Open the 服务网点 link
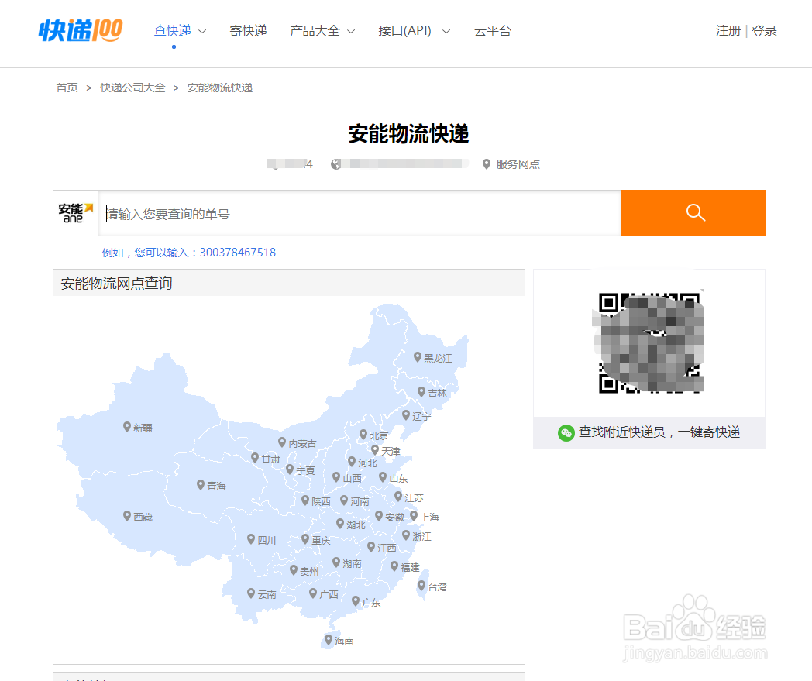The height and width of the screenshot is (681, 812). (x=518, y=164)
